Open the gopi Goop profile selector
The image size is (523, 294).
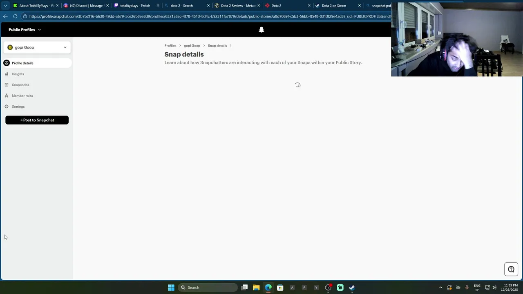pos(37,47)
